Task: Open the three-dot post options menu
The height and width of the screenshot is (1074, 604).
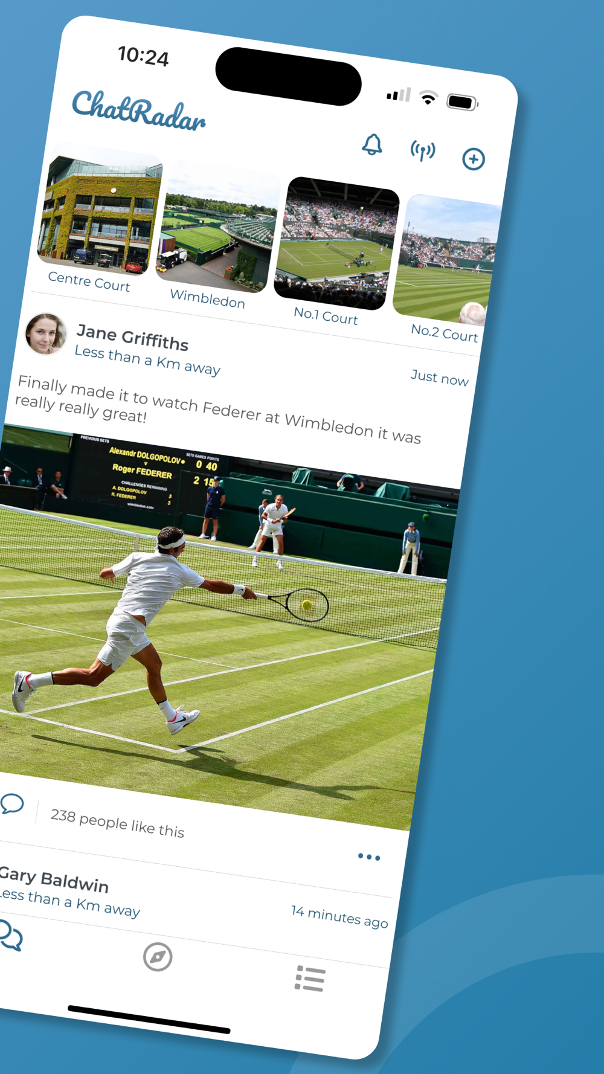Action: (369, 857)
